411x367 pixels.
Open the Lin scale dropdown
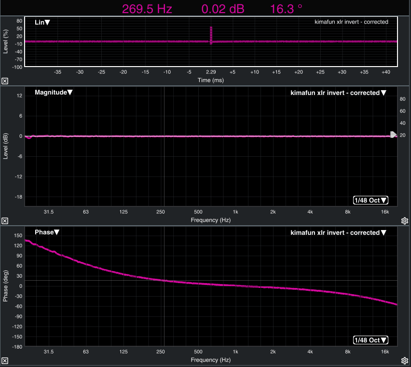click(42, 22)
